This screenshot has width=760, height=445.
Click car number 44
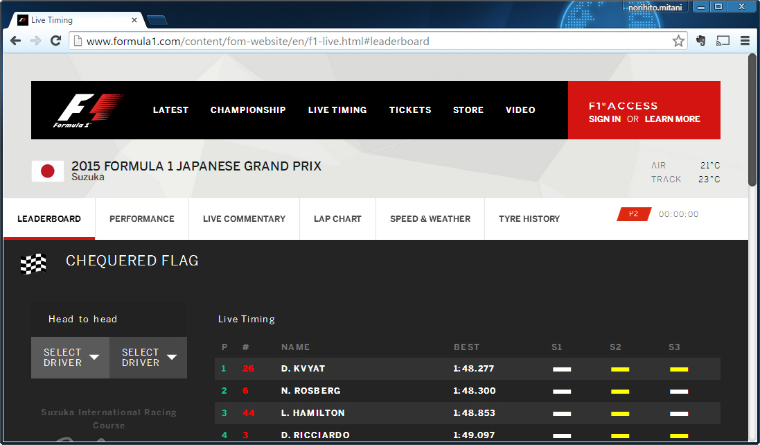tap(249, 413)
